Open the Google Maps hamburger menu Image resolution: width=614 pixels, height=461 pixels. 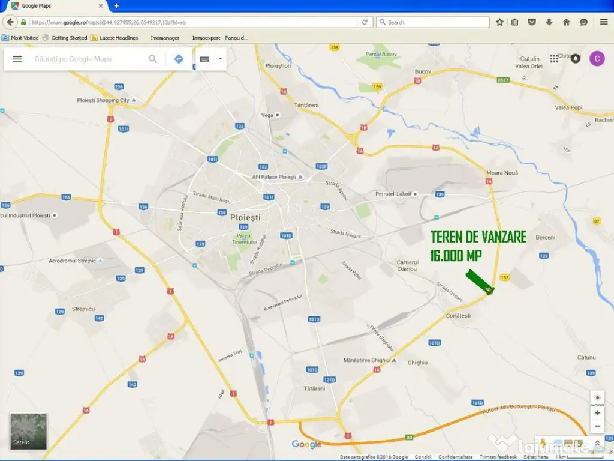(17, 59)
